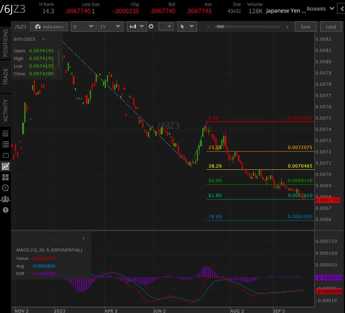The height and width of the screenshot is (313, 345).
Task: Open the 3Y range dropdown
Action: point(110,27)
